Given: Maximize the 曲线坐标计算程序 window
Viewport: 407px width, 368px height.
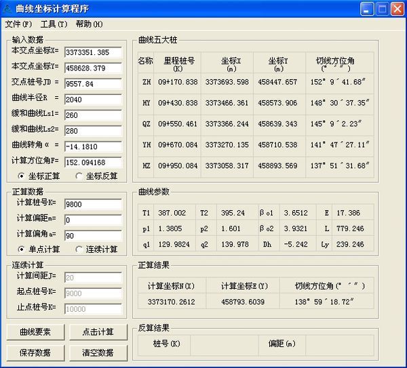Looking at the screenshot, I should click(x=383, y=9).
